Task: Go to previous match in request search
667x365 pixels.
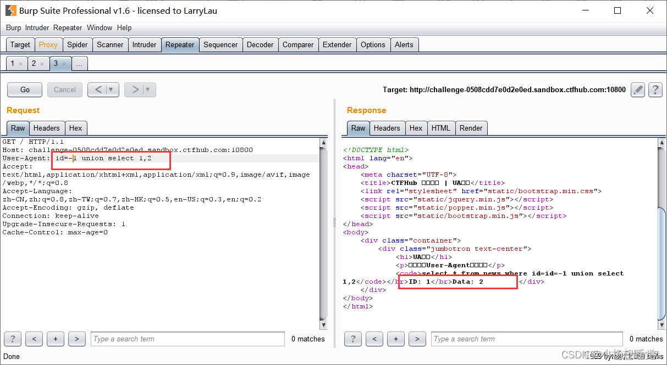Action: (x=34, y=339)
